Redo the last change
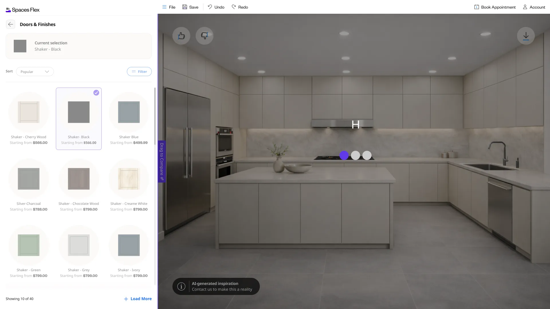Viewport: 550px width, 309px height. coord(240,7)
